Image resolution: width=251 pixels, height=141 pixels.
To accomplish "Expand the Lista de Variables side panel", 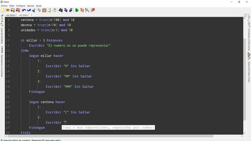I will (x=2, y=36).
